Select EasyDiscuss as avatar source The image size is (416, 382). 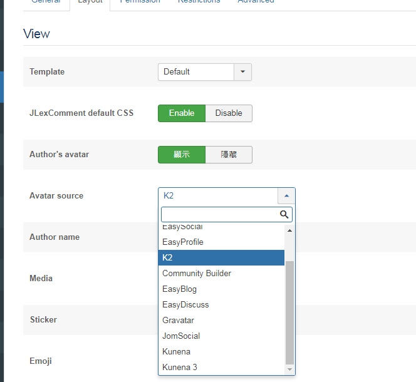[185, 304]
